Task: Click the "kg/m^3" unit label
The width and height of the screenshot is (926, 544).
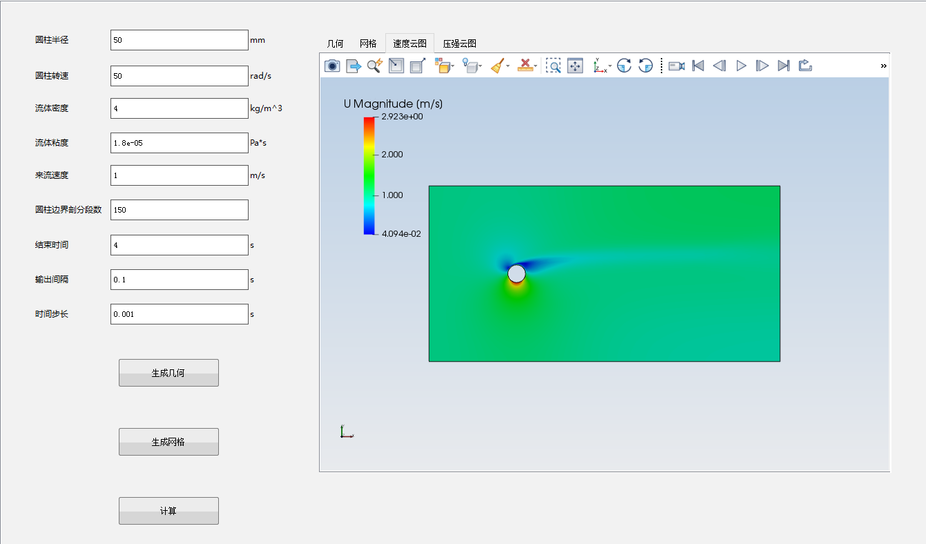Action: click(266, 108)
